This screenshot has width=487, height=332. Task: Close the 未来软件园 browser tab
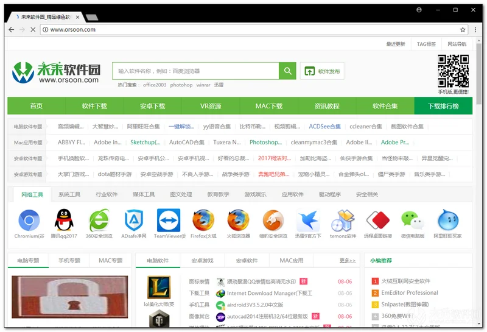point(78,17)
